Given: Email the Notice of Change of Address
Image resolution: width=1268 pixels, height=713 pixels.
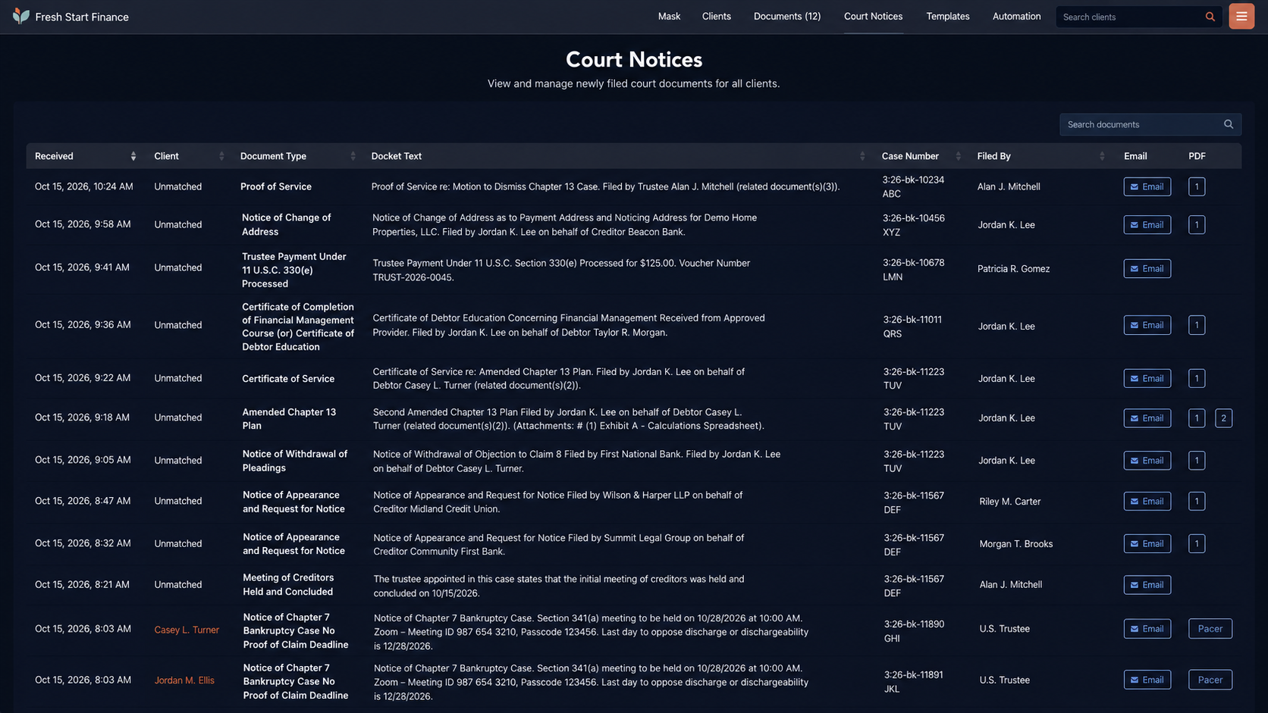Looking at the screenshot, I should tap(1147, 225).
